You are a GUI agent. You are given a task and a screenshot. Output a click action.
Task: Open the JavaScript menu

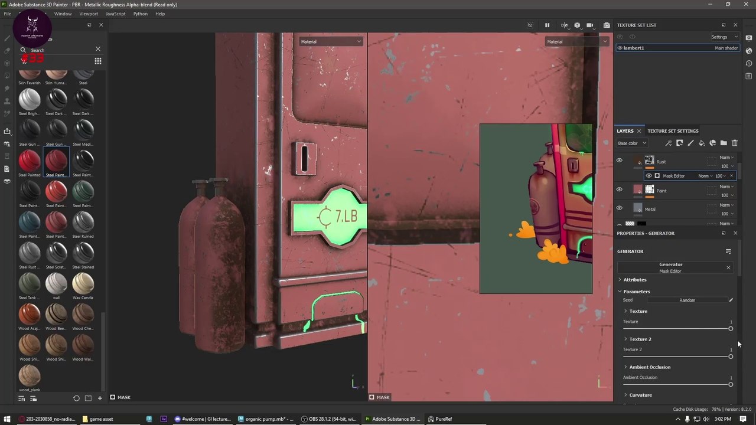pos(116,14)
